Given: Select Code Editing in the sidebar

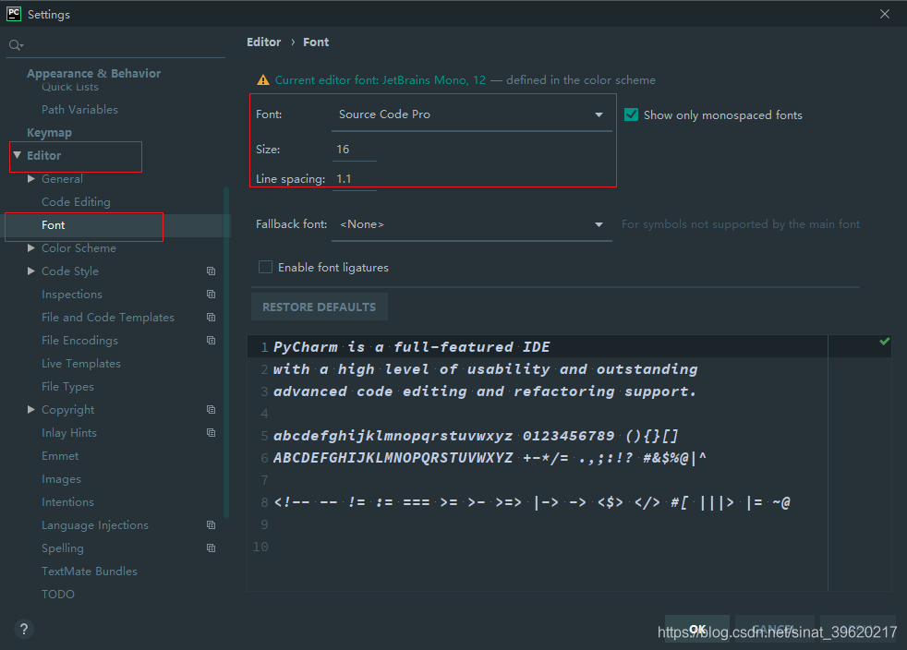Looking at the screenshot, I should [x=76, y=202].
